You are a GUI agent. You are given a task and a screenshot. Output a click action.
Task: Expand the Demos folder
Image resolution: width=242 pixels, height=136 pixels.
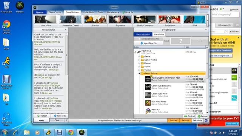(x=139, y=63)
